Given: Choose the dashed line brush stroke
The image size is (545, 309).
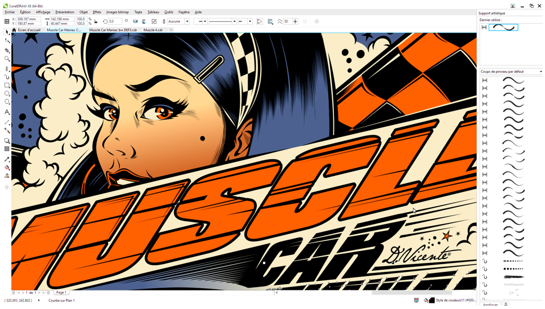Looking at the screenshot, I should tap(513, 261).
